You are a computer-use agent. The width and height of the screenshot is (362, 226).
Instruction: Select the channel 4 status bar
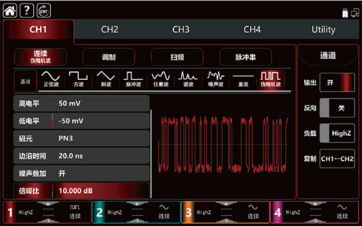click(315, 212)
